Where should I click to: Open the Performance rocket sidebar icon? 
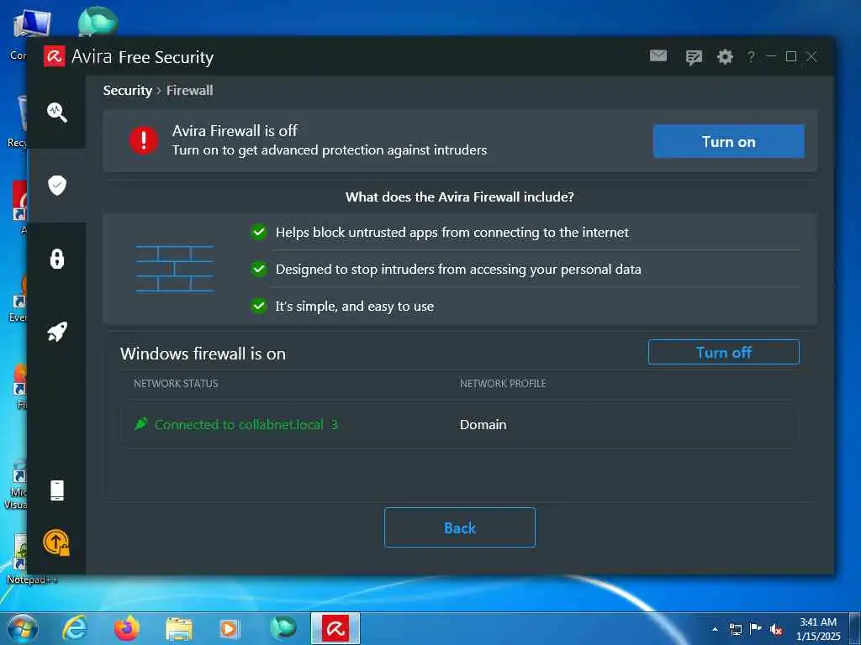56,331
